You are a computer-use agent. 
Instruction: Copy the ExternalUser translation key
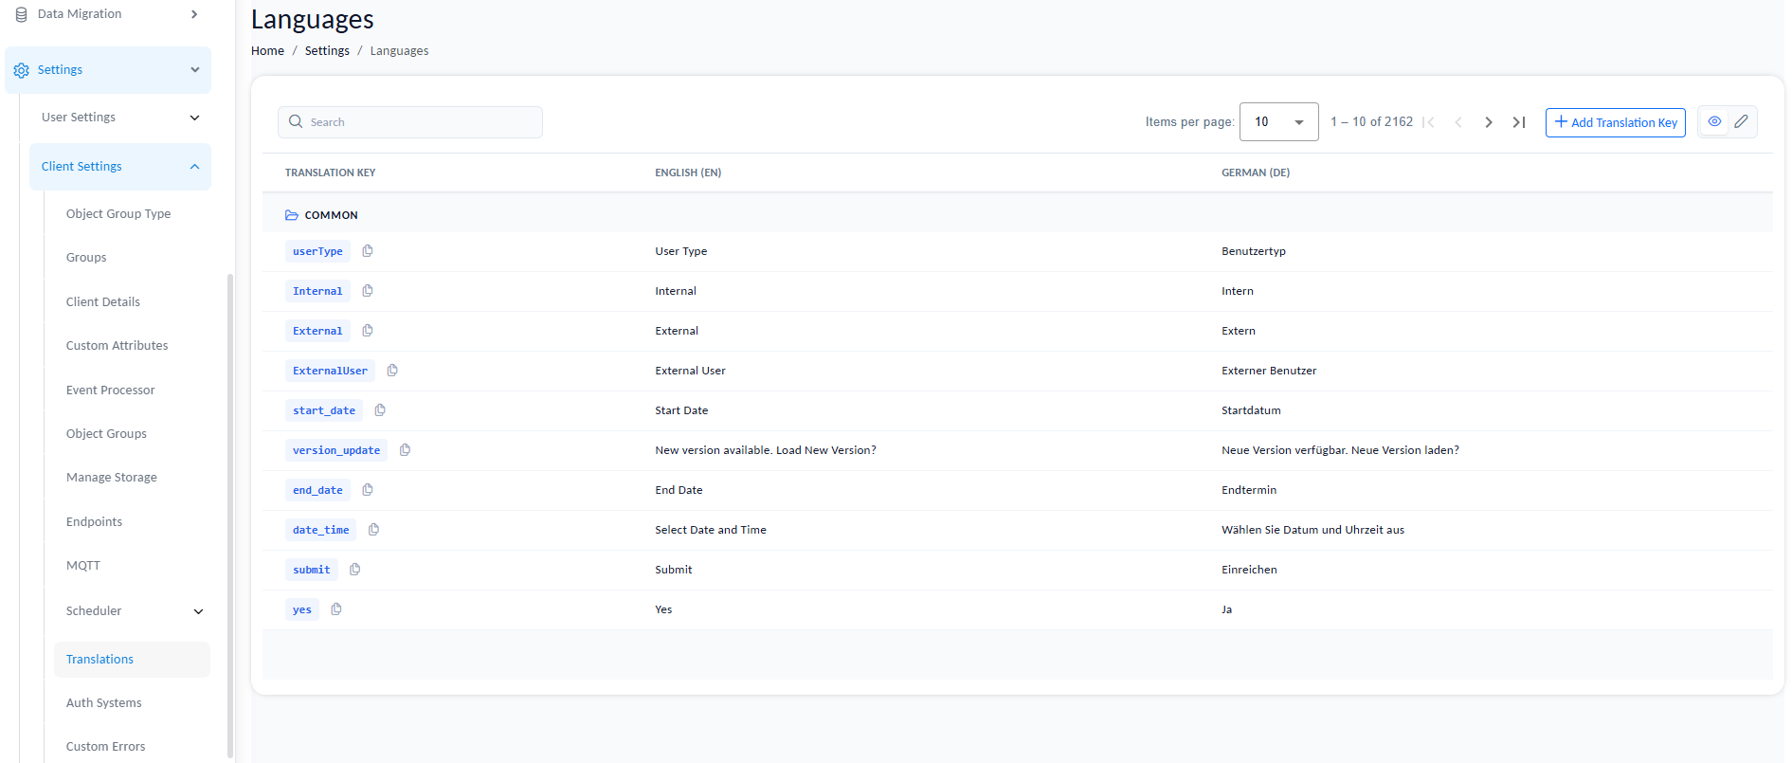[392, 371]
